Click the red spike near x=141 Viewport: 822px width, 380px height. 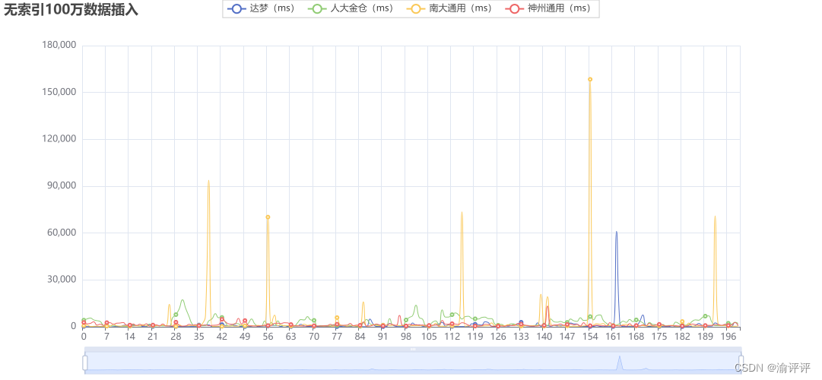(547, 307)
